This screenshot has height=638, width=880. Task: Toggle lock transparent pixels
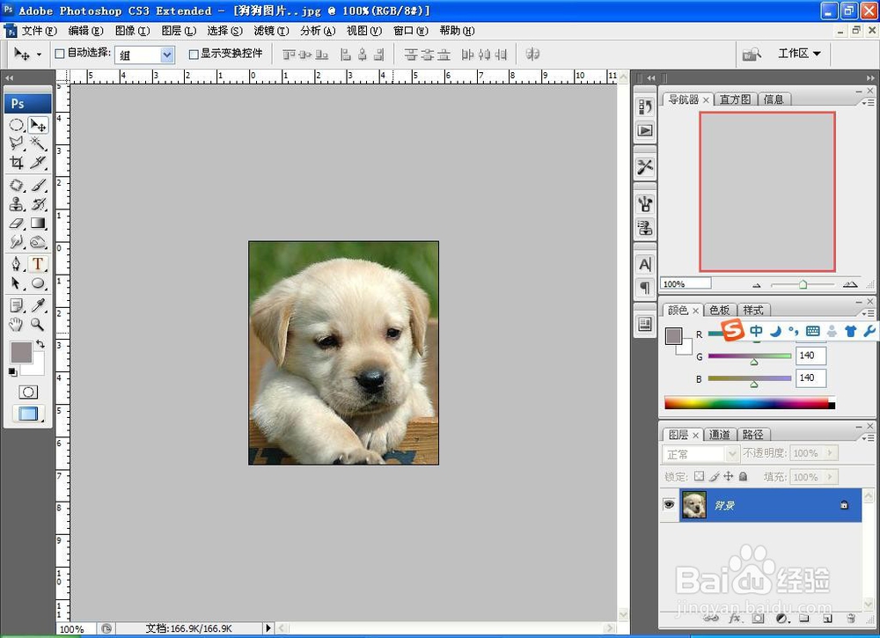[699, 476]
